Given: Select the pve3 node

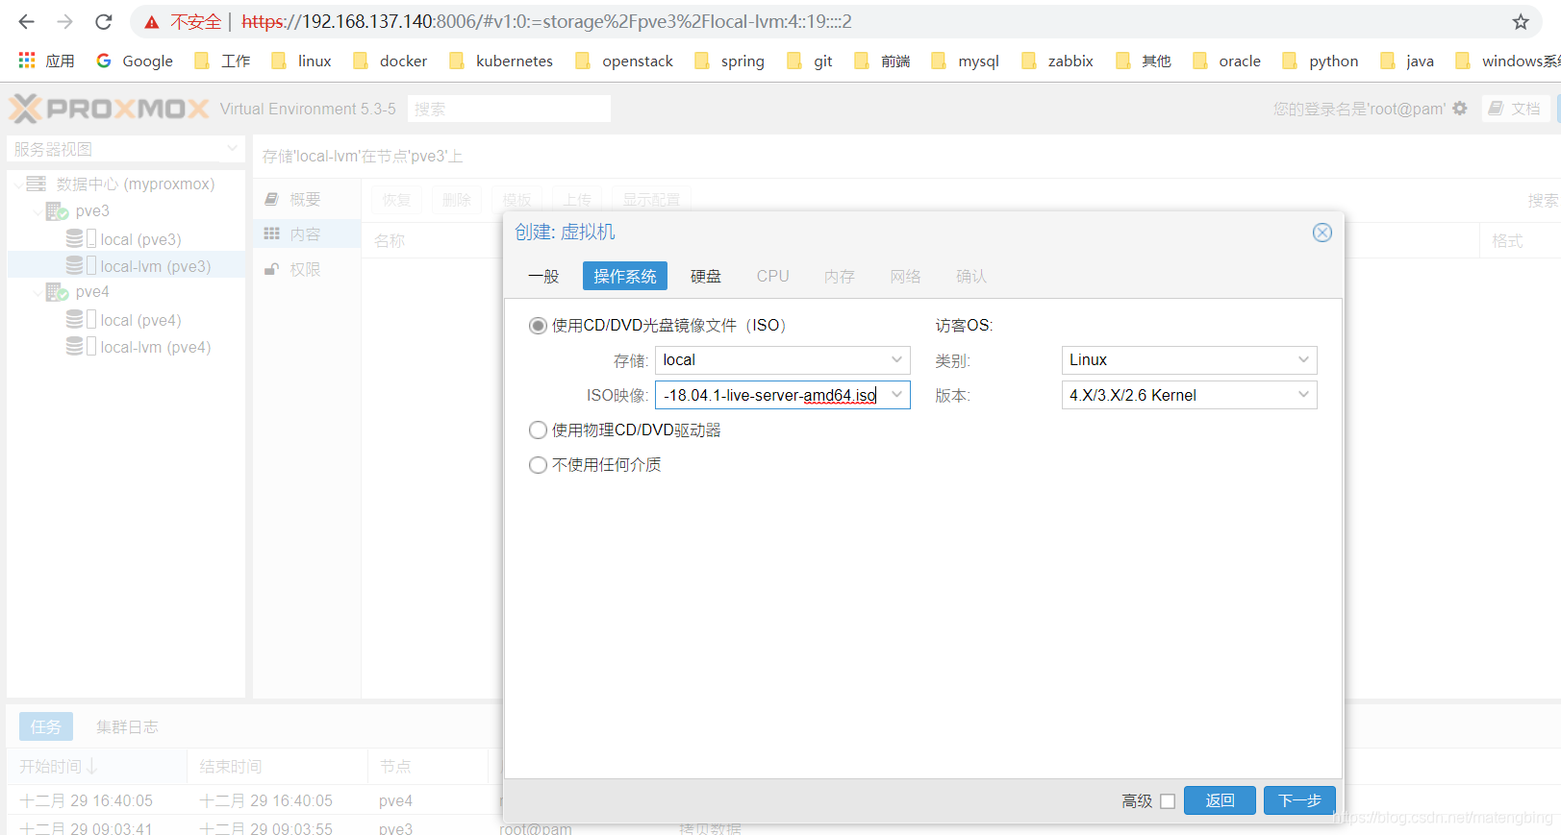Looking at the screenshot, I should pos(92,210).
